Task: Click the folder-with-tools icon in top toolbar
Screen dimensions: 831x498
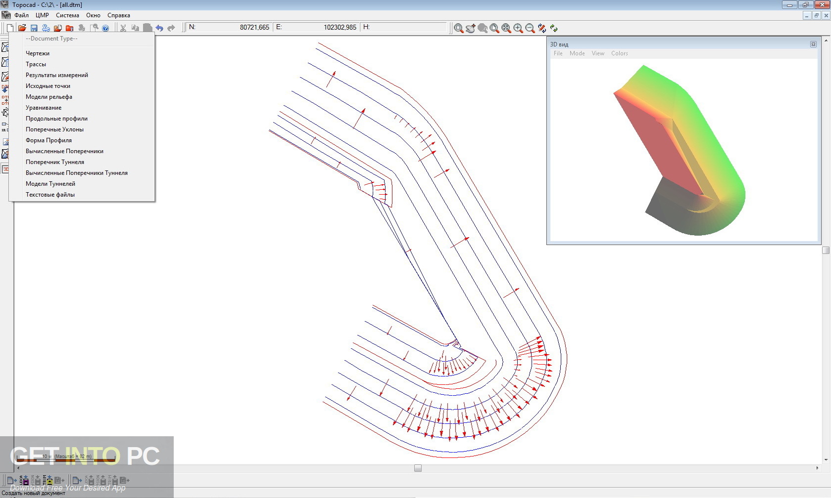Action: [x=70, y=28]
